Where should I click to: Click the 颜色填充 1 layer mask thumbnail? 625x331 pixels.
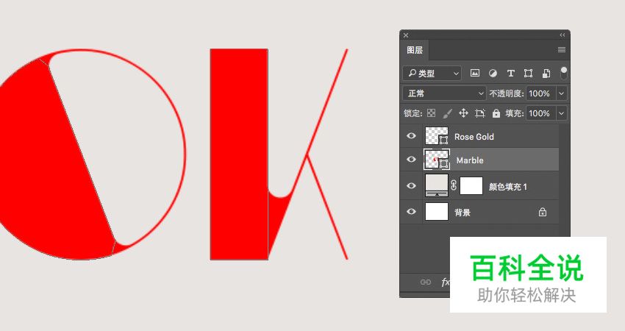471,186
